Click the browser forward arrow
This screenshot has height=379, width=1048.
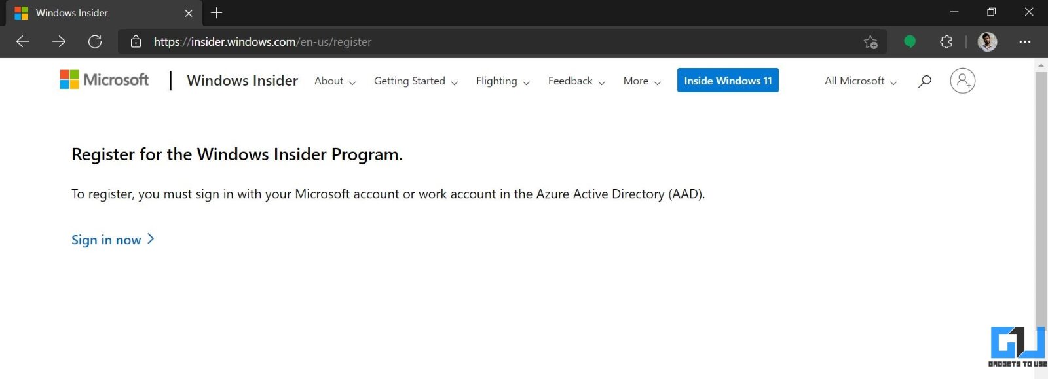pos(59,42)
